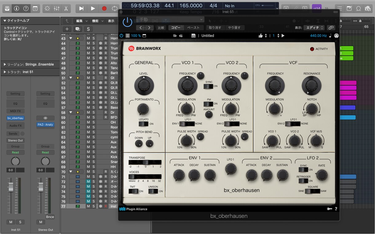Screen dimensions: 375x234
Task: Click the thumbs-up preset icon
Action: pyautogui.click(x=261, y=36)
